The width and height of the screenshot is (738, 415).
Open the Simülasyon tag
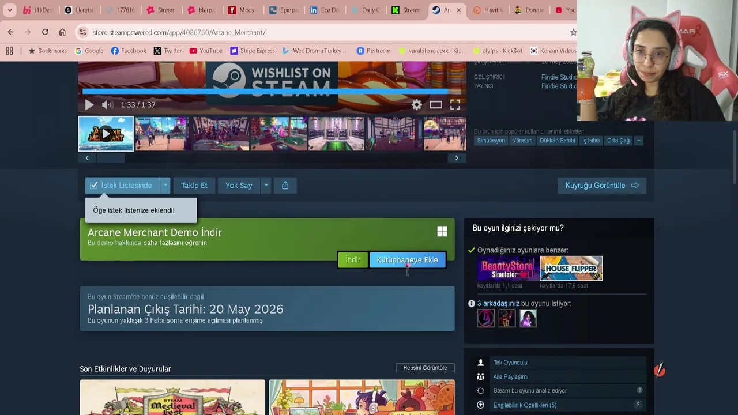click(x=491, y=141)
